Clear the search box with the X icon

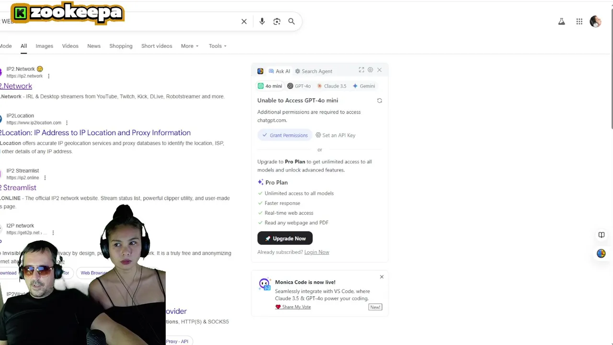coord(244,21)
